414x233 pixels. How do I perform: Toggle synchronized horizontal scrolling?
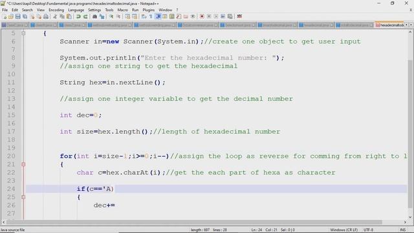pos(135,17)
